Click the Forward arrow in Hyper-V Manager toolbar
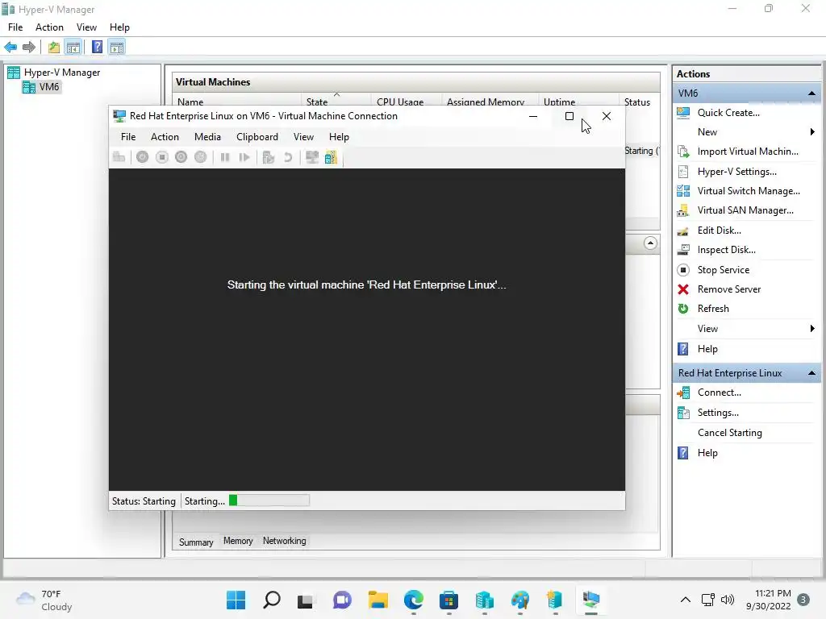Viewport: 826px width, 619px height. (x=29, y=48)
